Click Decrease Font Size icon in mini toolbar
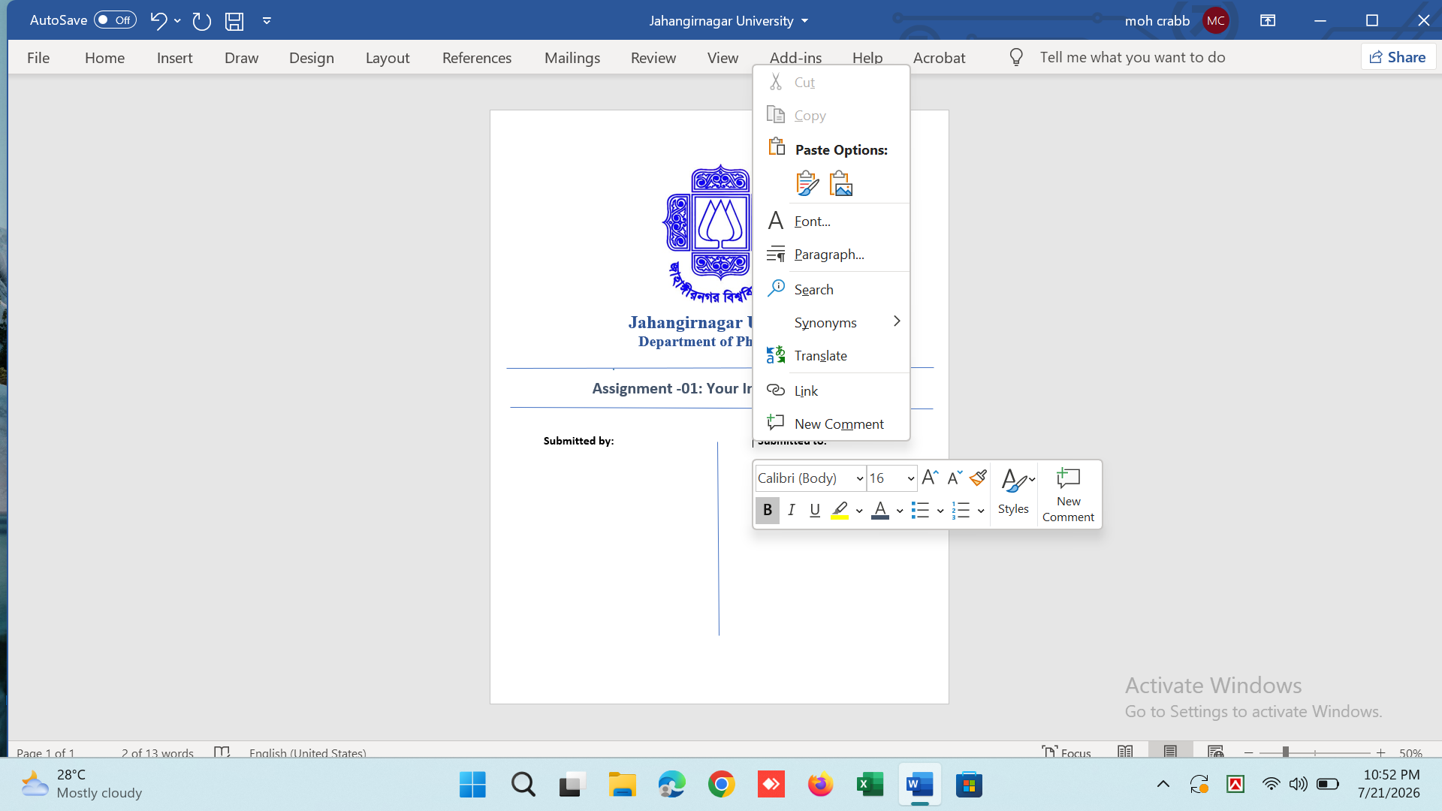1442x811 pixels. point(955,478)
